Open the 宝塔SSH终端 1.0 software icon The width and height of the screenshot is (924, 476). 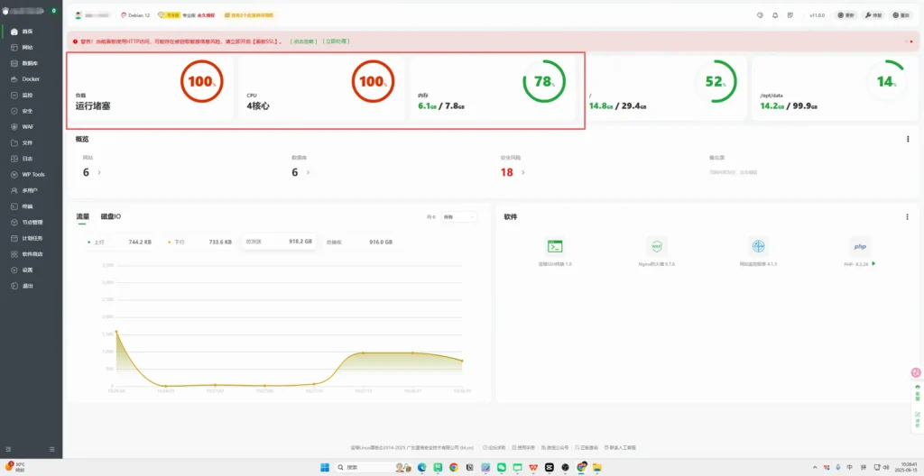555,246
